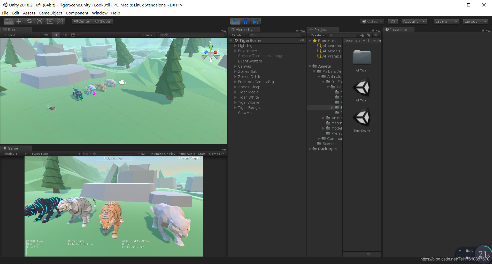Toggle Maximize On Play
This screenshot has height=264, width=492.
coord(162,154)
